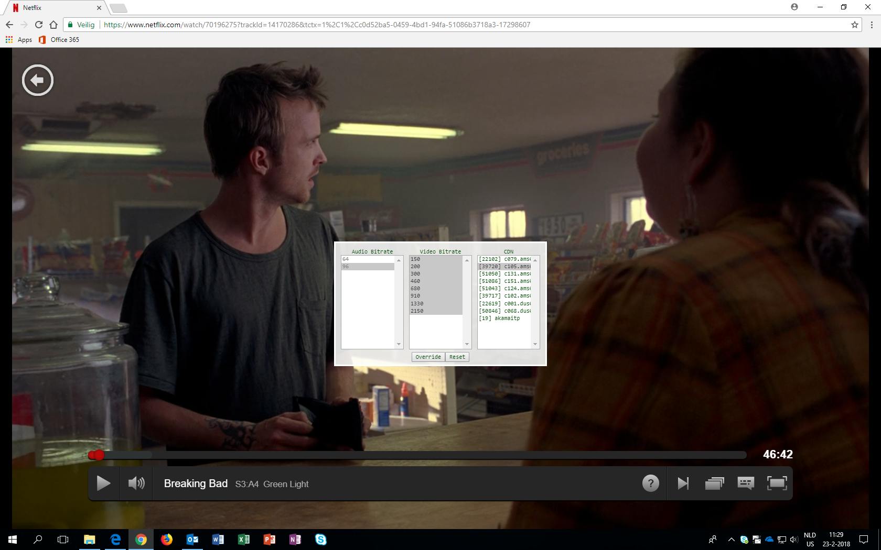Screen dimensions: 881x550
Task: Play the Breaking Bad episode
Action: (103, 483)
